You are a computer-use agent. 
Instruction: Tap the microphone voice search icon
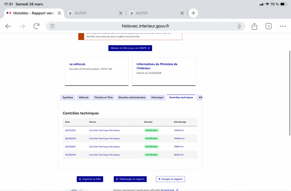[x=239, y=26]
